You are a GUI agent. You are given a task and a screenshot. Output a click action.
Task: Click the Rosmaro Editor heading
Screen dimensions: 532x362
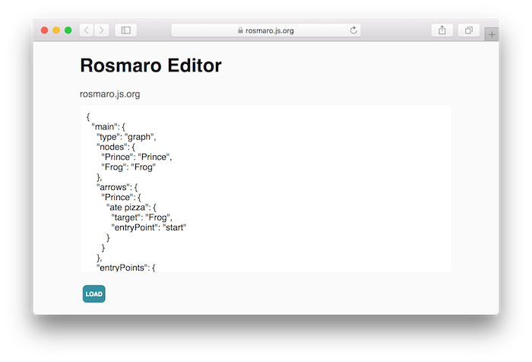151,65
